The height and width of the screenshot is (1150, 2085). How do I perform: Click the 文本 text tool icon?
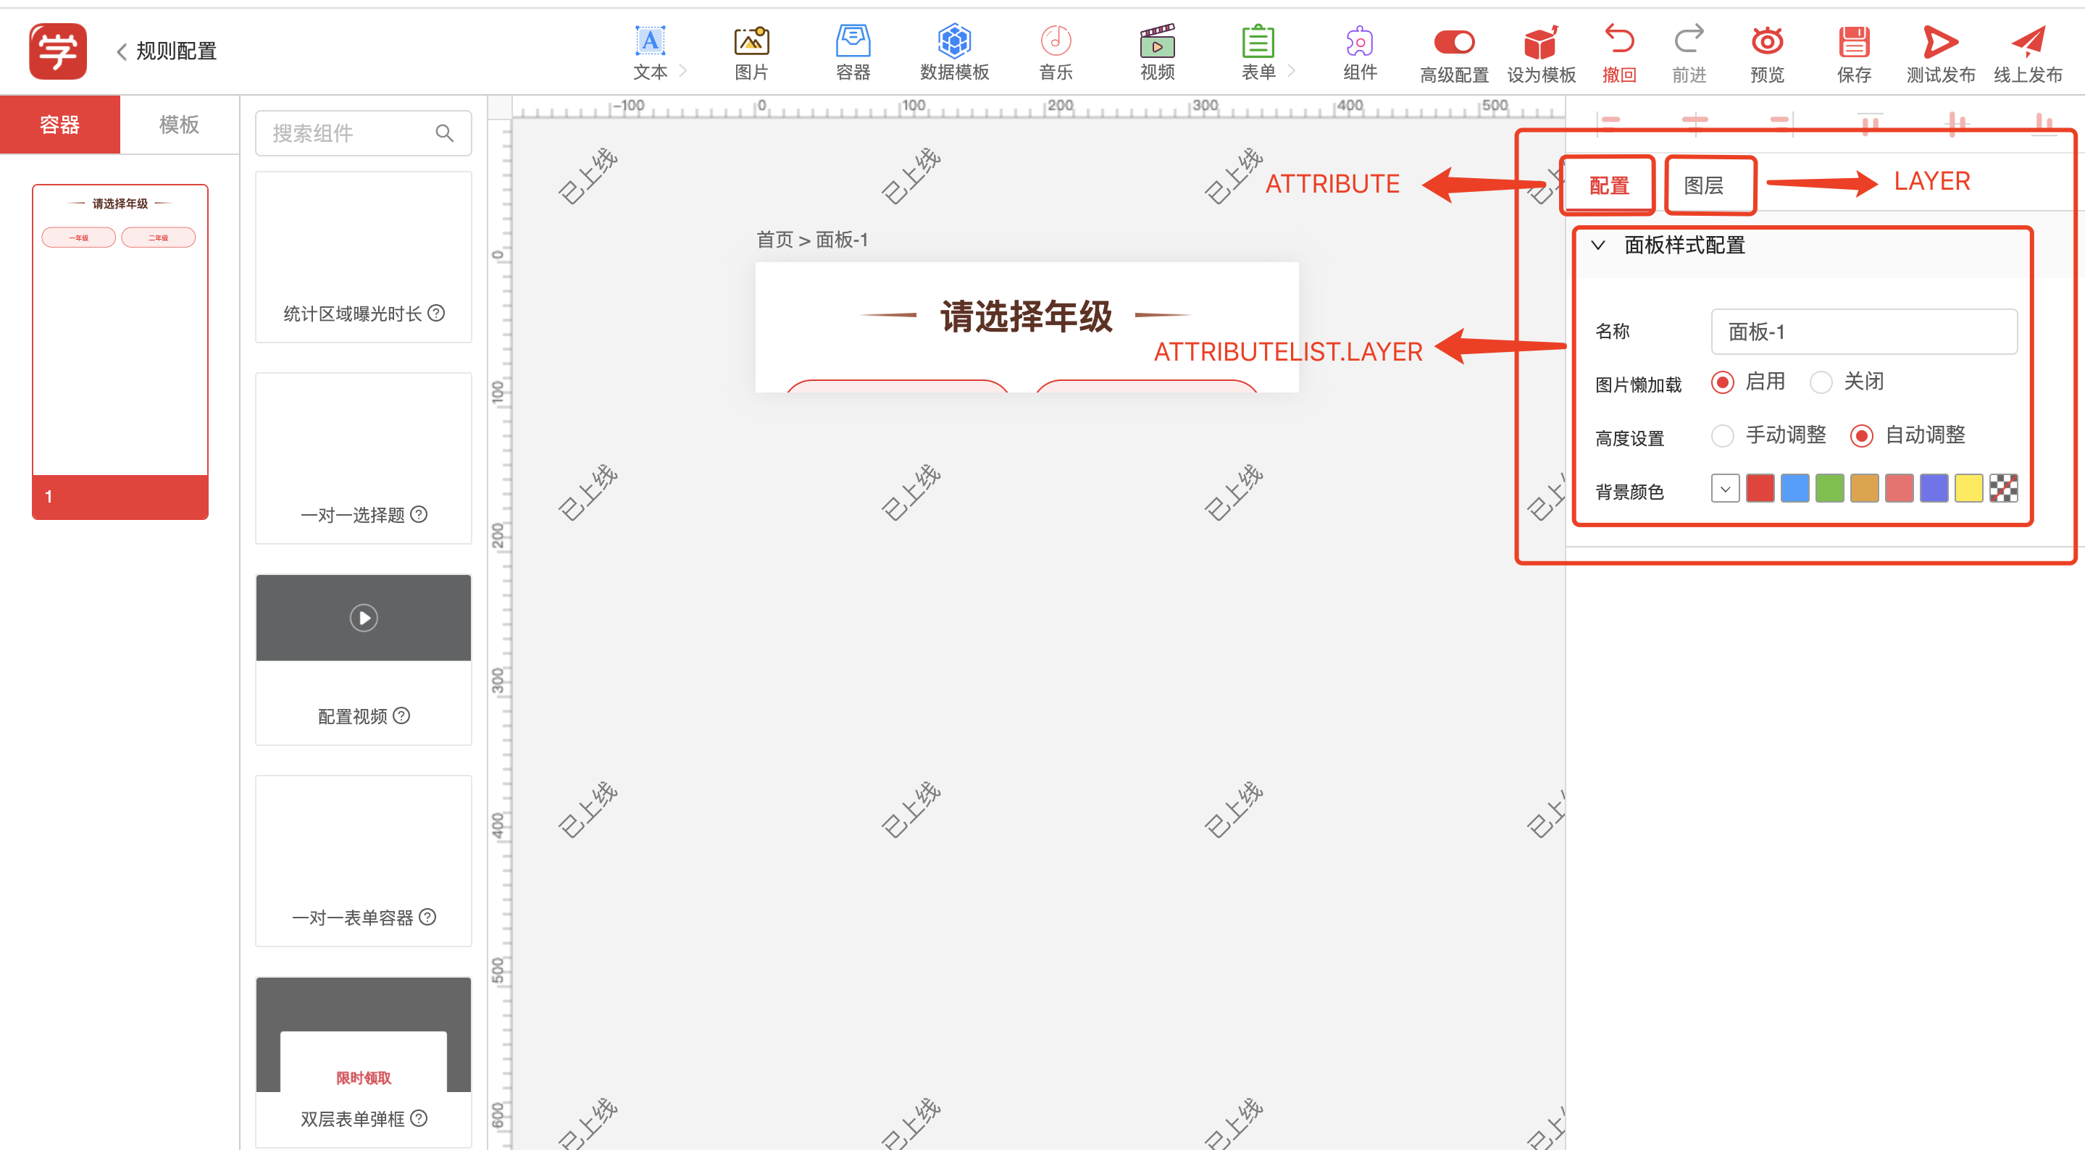coord(650,41)
